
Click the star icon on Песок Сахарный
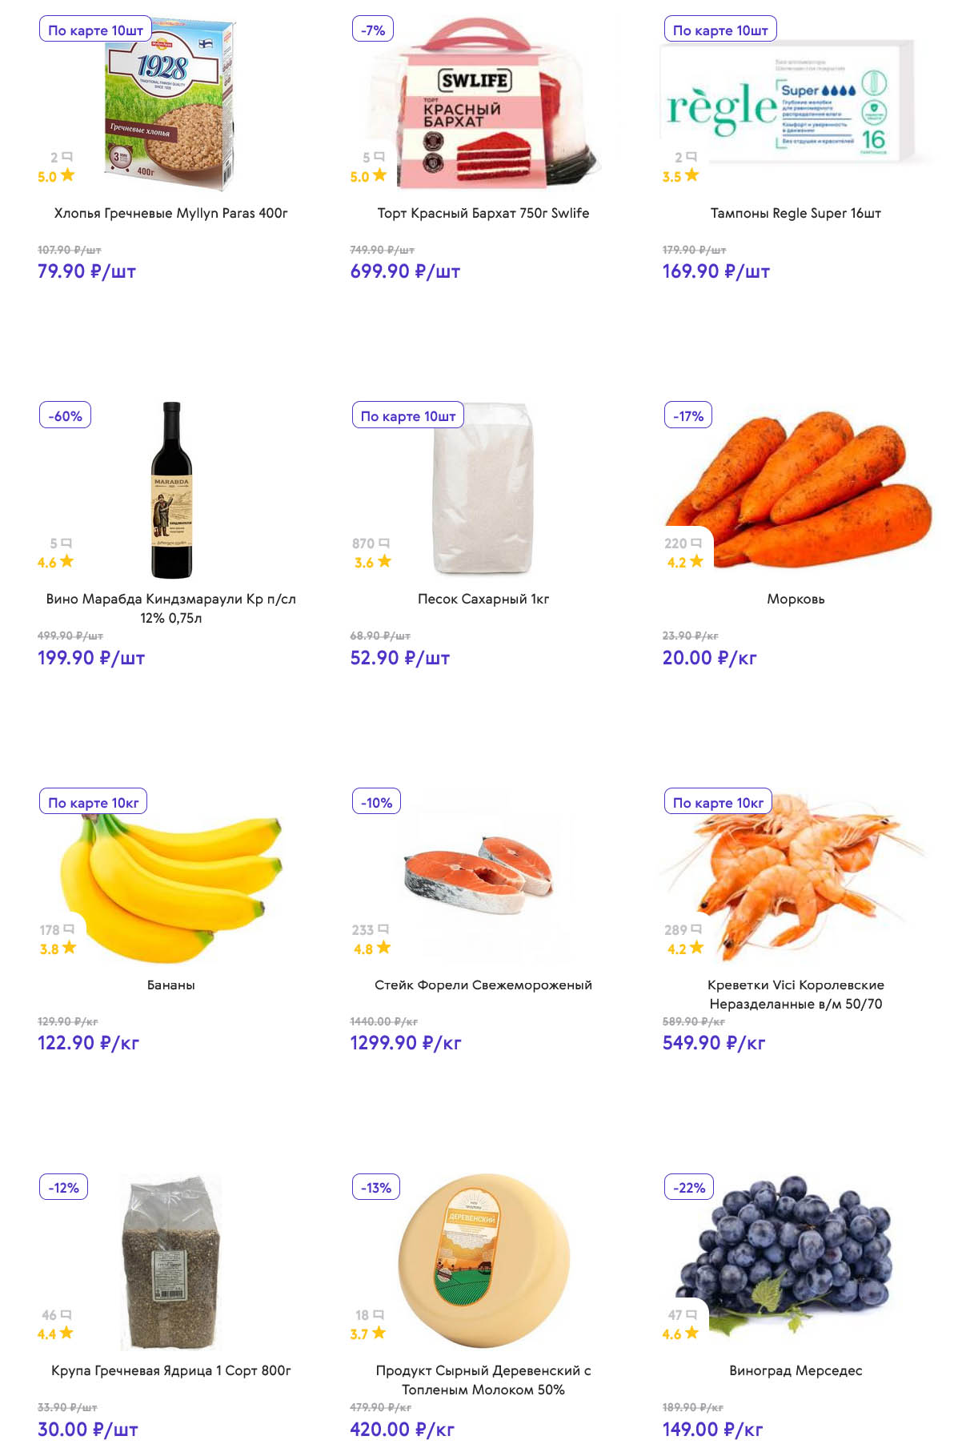coord(385,561)
